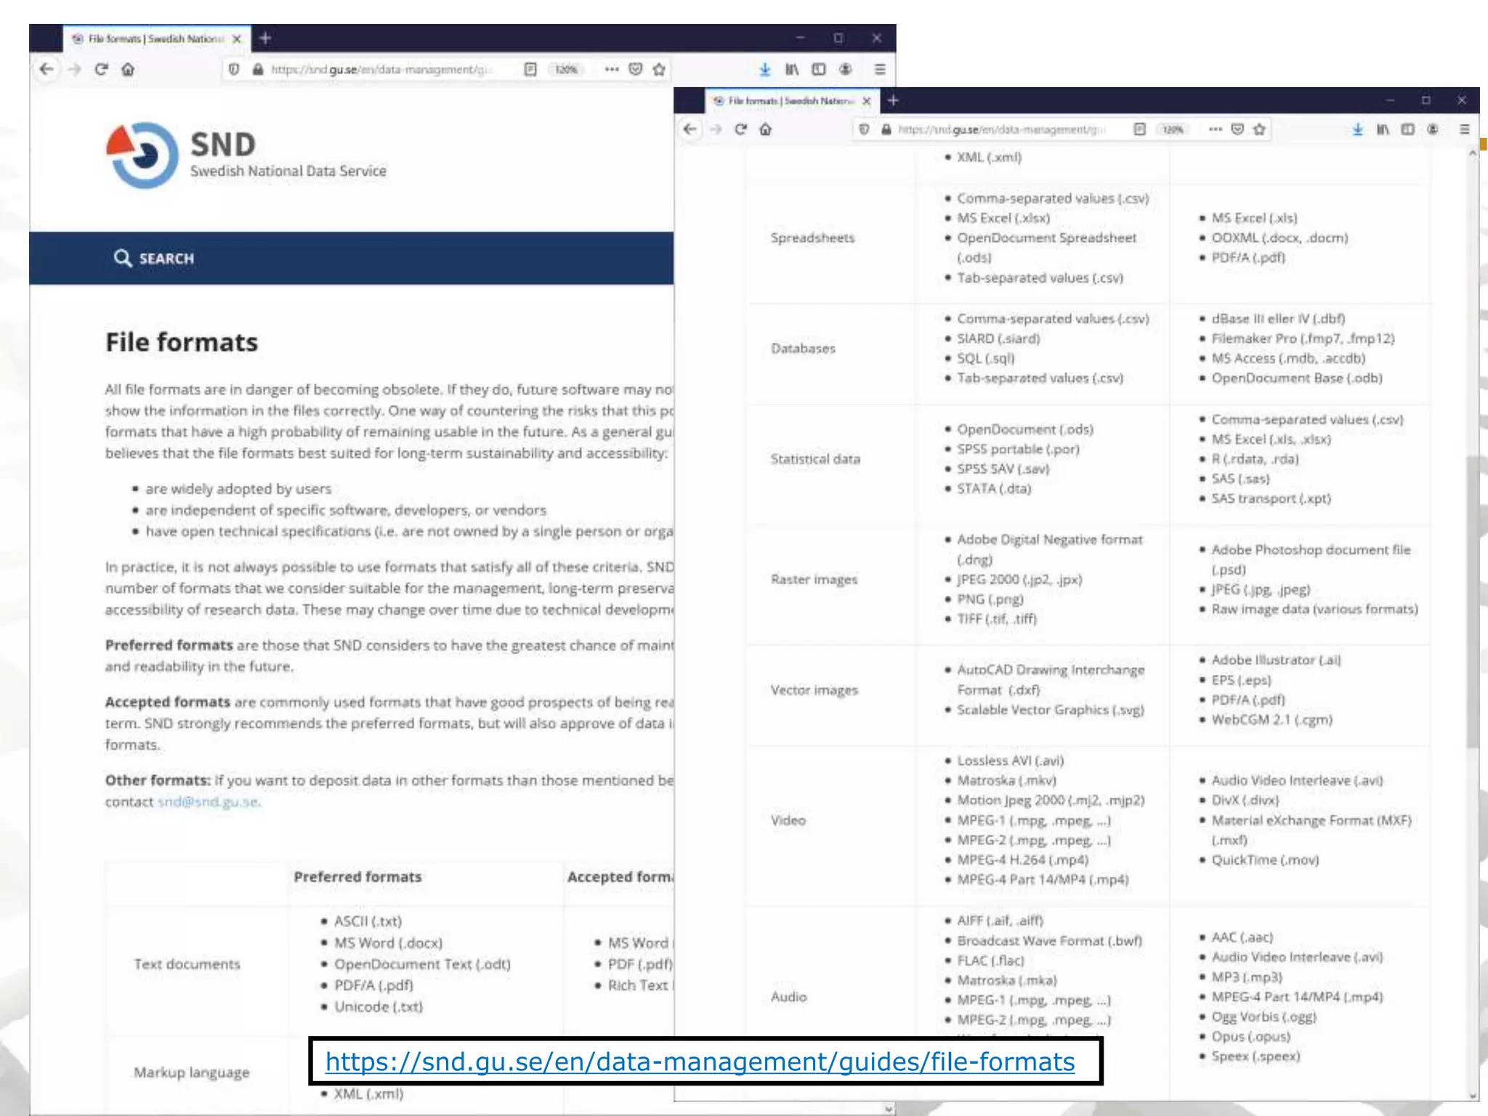Open home page in the left browser window

click(128, 69)
